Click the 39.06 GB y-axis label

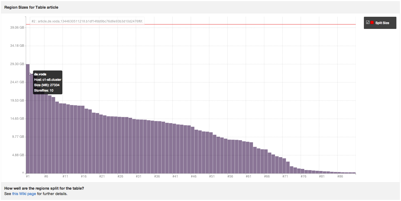click(x=17, y=28)
